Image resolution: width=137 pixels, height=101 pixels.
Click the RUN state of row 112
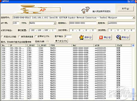[x=118, y=66]
